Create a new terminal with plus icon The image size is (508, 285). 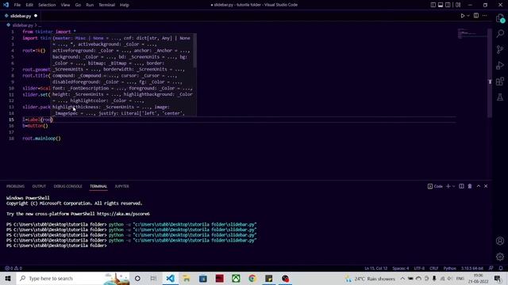448,187
